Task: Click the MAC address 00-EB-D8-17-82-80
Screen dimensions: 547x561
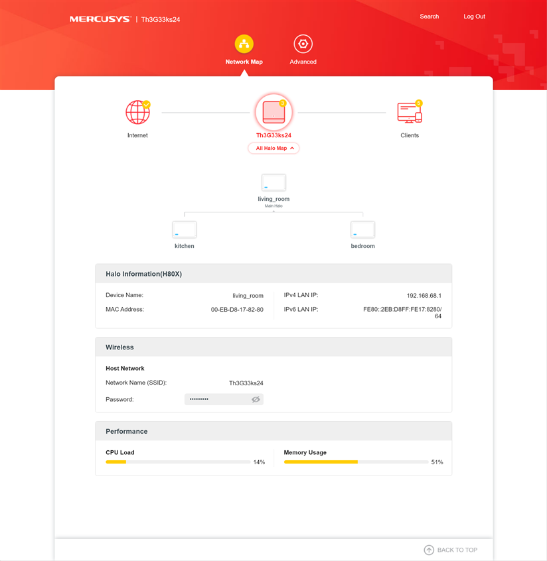Action: 237,310
